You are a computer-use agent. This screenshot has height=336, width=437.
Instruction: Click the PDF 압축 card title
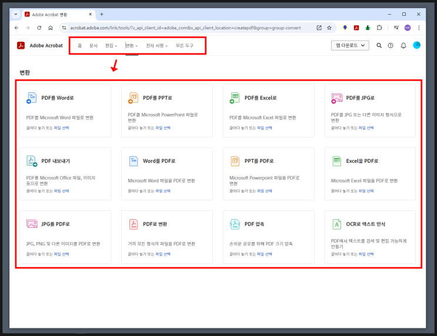point(254,224)
